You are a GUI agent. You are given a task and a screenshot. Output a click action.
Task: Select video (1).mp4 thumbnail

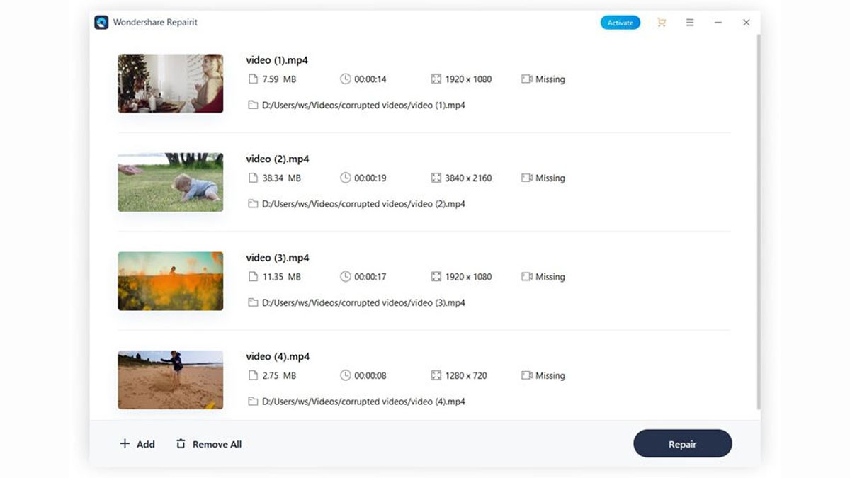click(170, 84)
